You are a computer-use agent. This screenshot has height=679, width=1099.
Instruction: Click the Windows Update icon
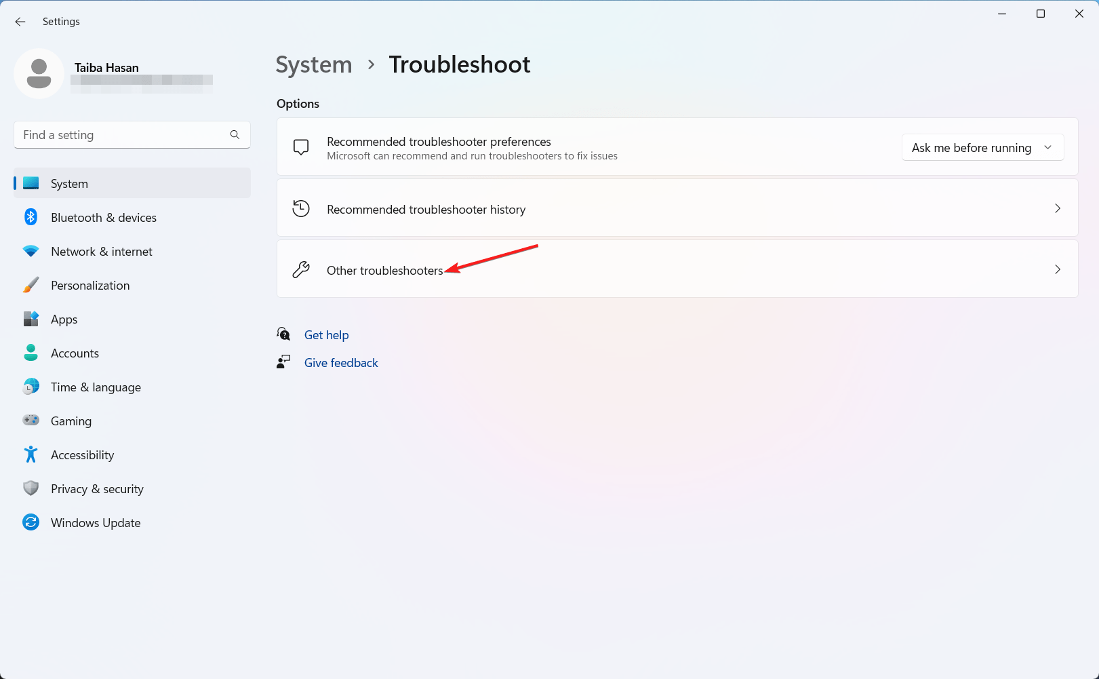point(31,522)
